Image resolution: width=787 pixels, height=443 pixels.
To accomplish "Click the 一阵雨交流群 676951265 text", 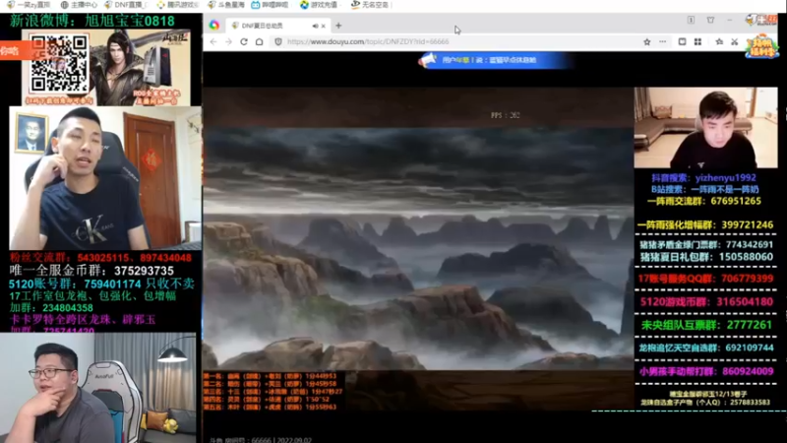I will pos(704,201).
